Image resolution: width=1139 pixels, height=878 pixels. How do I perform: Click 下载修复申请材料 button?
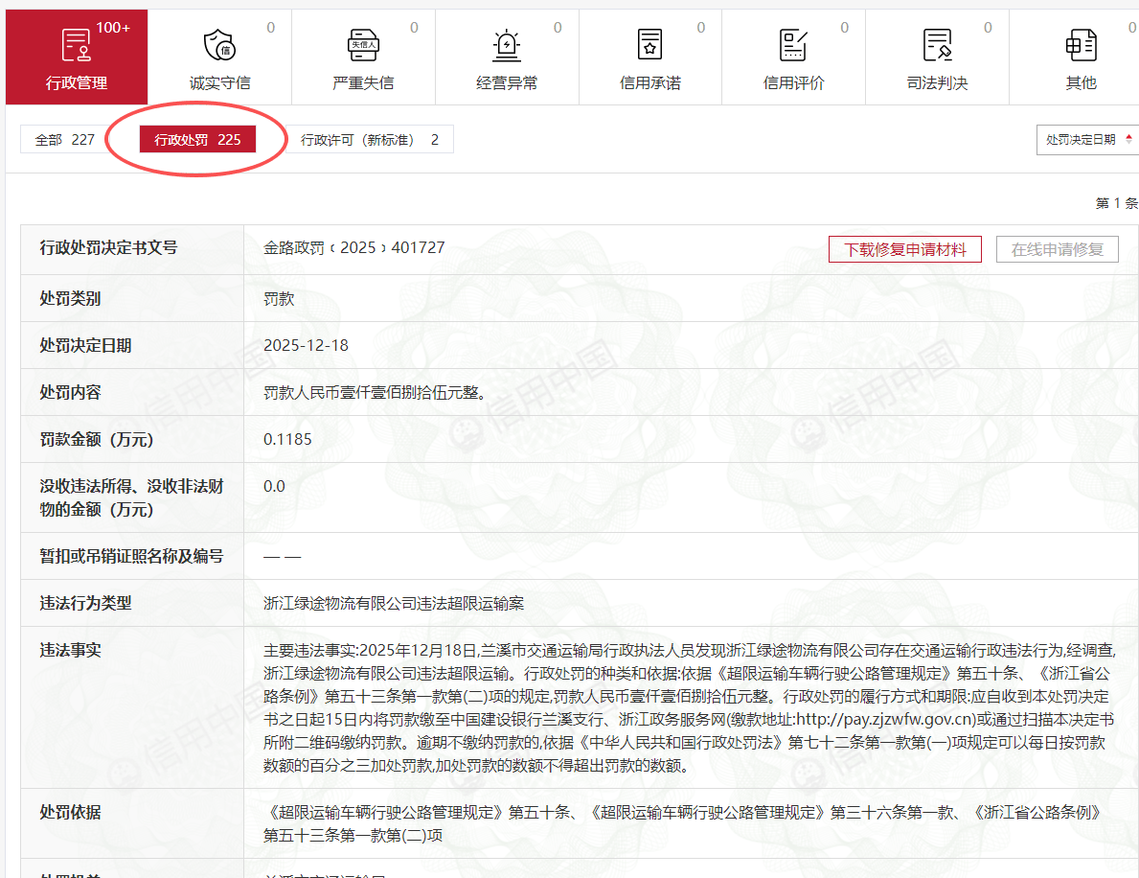pyautogui.click(x=904, y=250)
